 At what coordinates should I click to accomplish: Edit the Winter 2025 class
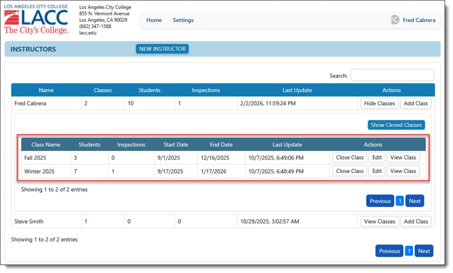[x=377, y=171]
